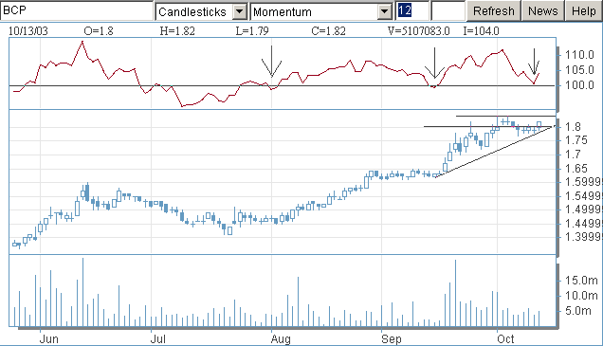Image resolution: width=603 pixels, height=346 pixels.
Task: Click the tallest volume bar in mid-September
Action: pyautogui.click(x=455, y=293)
